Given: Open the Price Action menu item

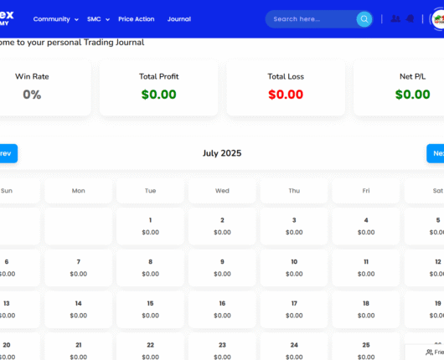Looking at the screenshot, I should click(x=137, y=19).
